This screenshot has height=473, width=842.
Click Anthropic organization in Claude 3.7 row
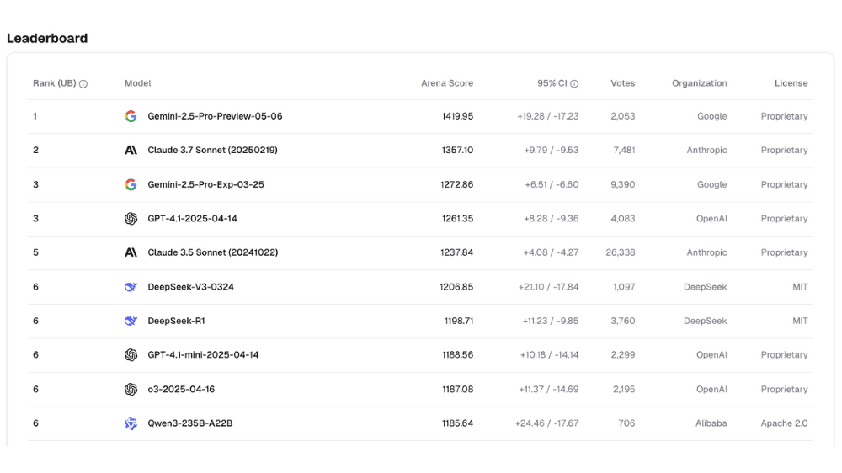[x=706, y=151]
